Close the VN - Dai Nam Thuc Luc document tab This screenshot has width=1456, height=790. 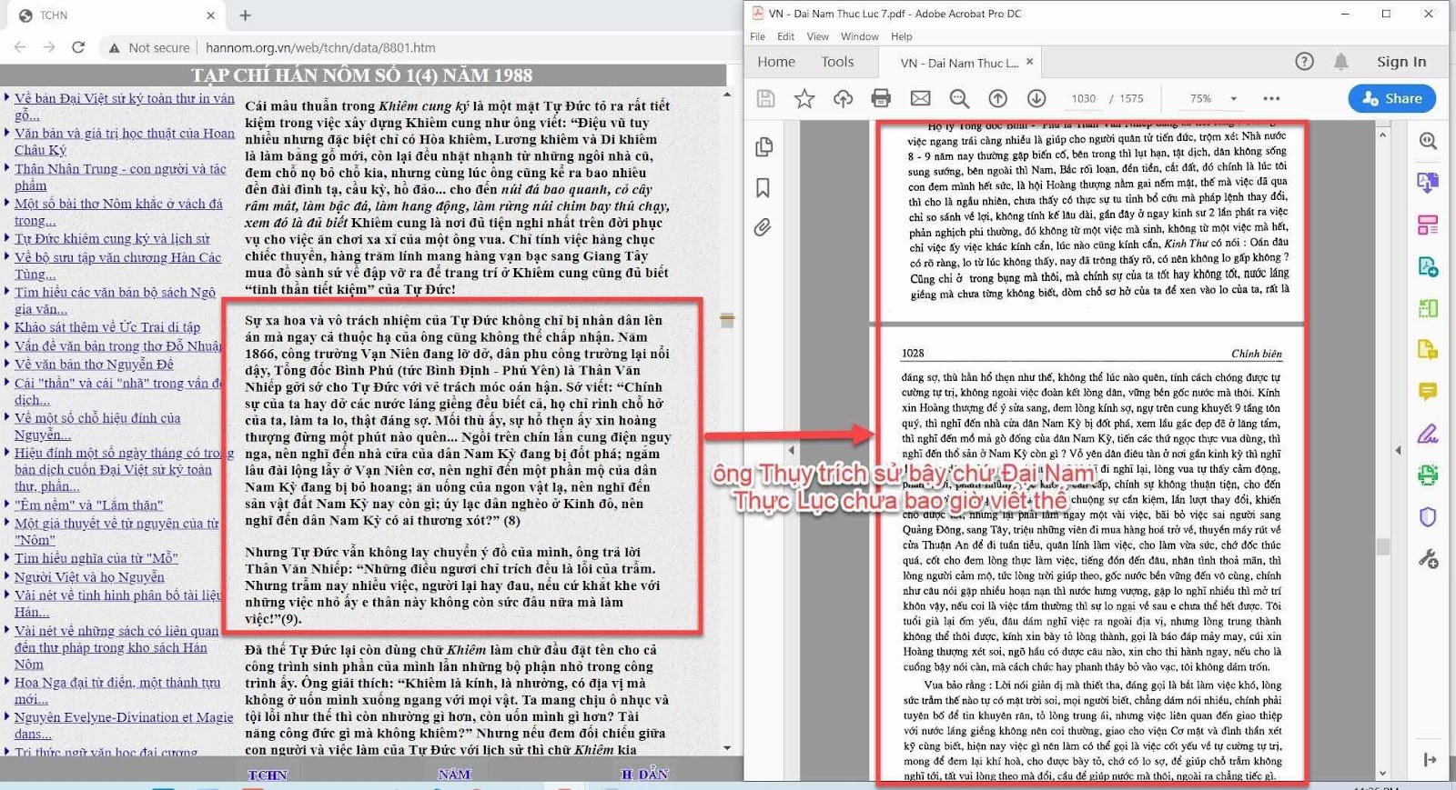[x=1029, y=62]
